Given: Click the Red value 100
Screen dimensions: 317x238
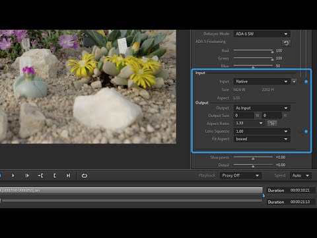Looking at the screenshot, I should tap(279, 51).
